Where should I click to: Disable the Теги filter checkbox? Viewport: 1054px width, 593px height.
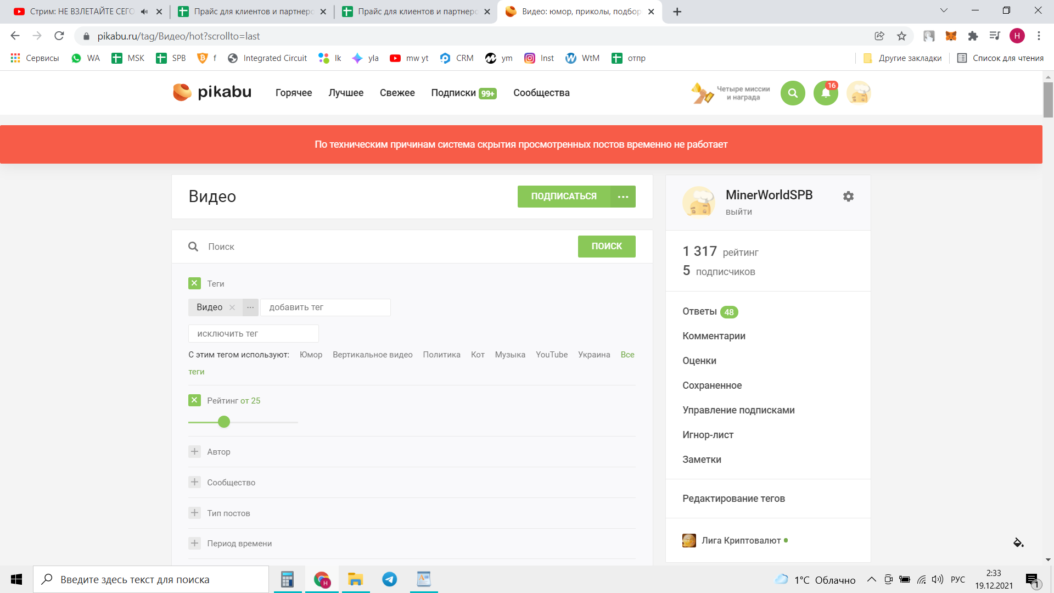coord(194,283)
